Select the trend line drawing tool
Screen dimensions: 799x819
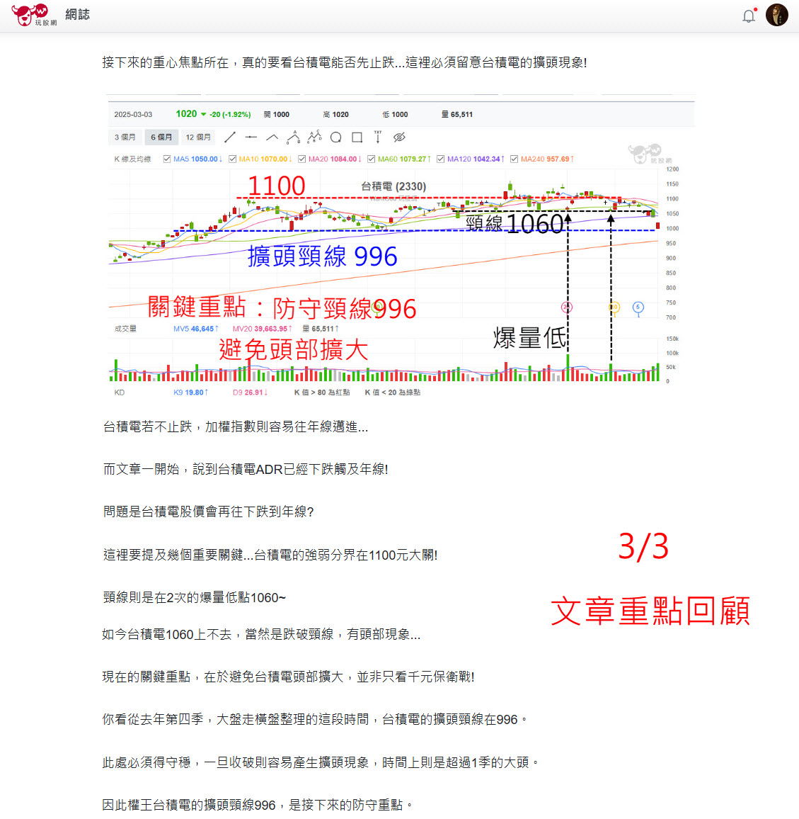pyautogui.click(x=229, y=137)
